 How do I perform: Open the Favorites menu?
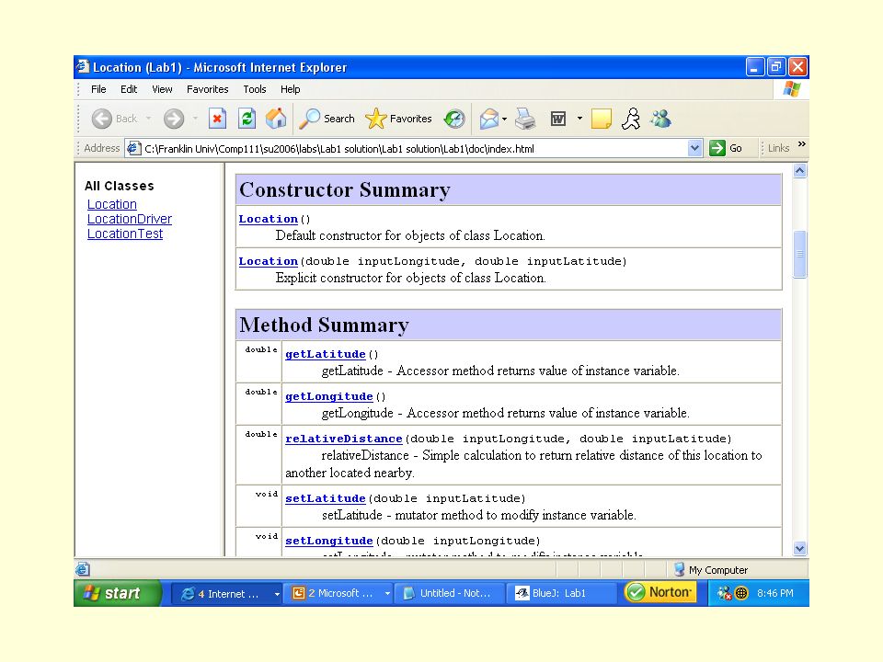pos(207,89)
